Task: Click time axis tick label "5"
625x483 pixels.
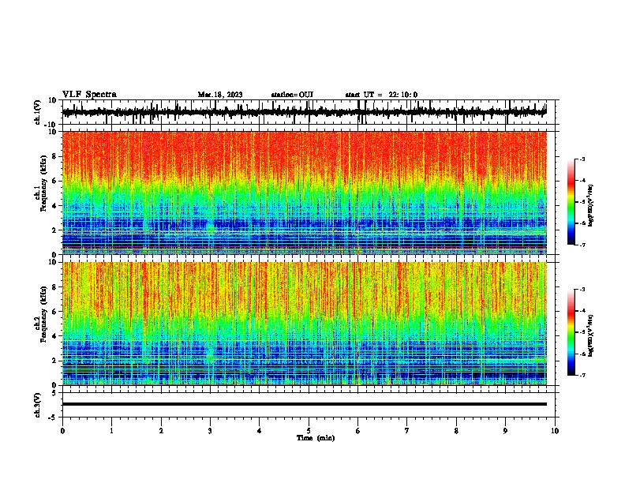Action: click(x=309, y=431)
